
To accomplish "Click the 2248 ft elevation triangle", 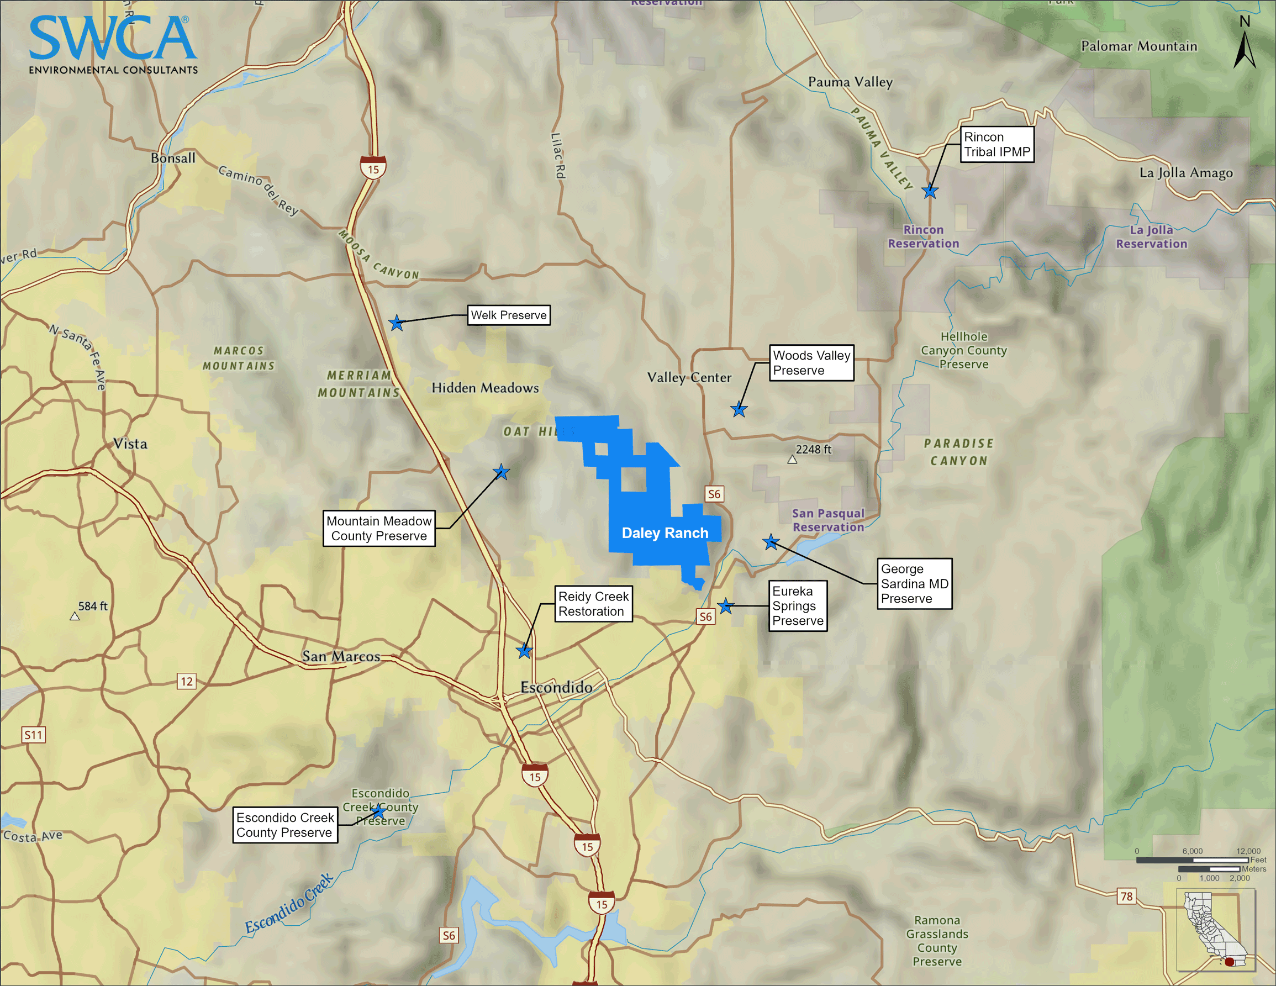I will point(792,460).
